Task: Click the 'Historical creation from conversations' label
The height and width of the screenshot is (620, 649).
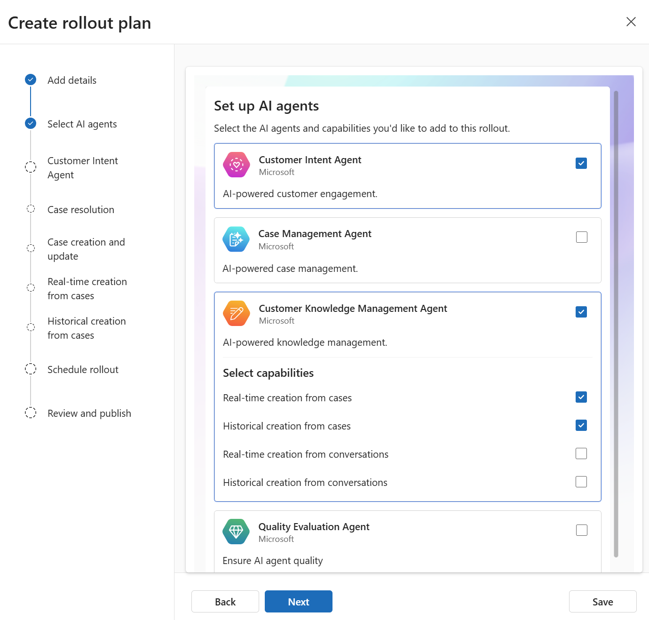Action: click(x=305, y=483)
